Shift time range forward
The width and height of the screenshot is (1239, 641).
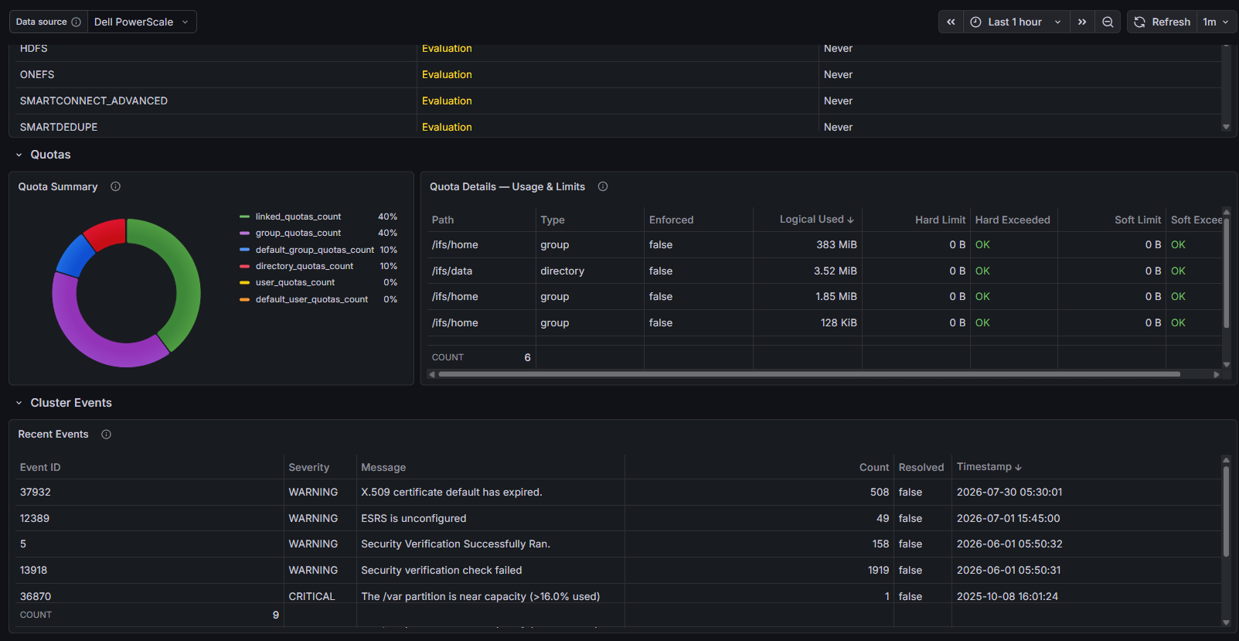pyautogui.click(x=1082, y=22)
